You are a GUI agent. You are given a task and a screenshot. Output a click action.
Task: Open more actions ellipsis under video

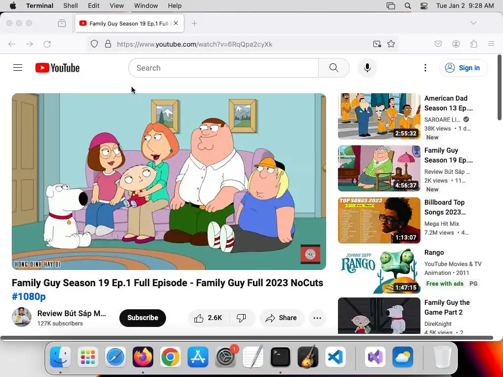coord(317,318)
